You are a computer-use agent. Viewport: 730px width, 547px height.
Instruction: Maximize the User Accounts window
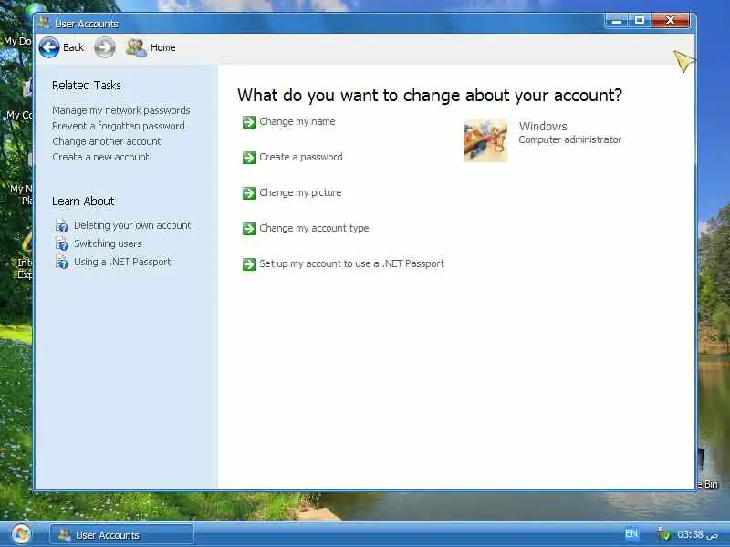(640, 20)
